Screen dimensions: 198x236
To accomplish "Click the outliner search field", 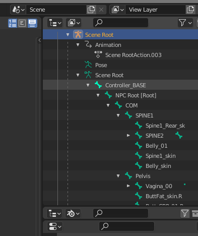I will point(120,23).
